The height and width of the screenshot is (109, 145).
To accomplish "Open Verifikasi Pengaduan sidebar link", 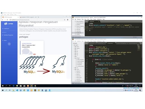I will click(x=8, y=35).
